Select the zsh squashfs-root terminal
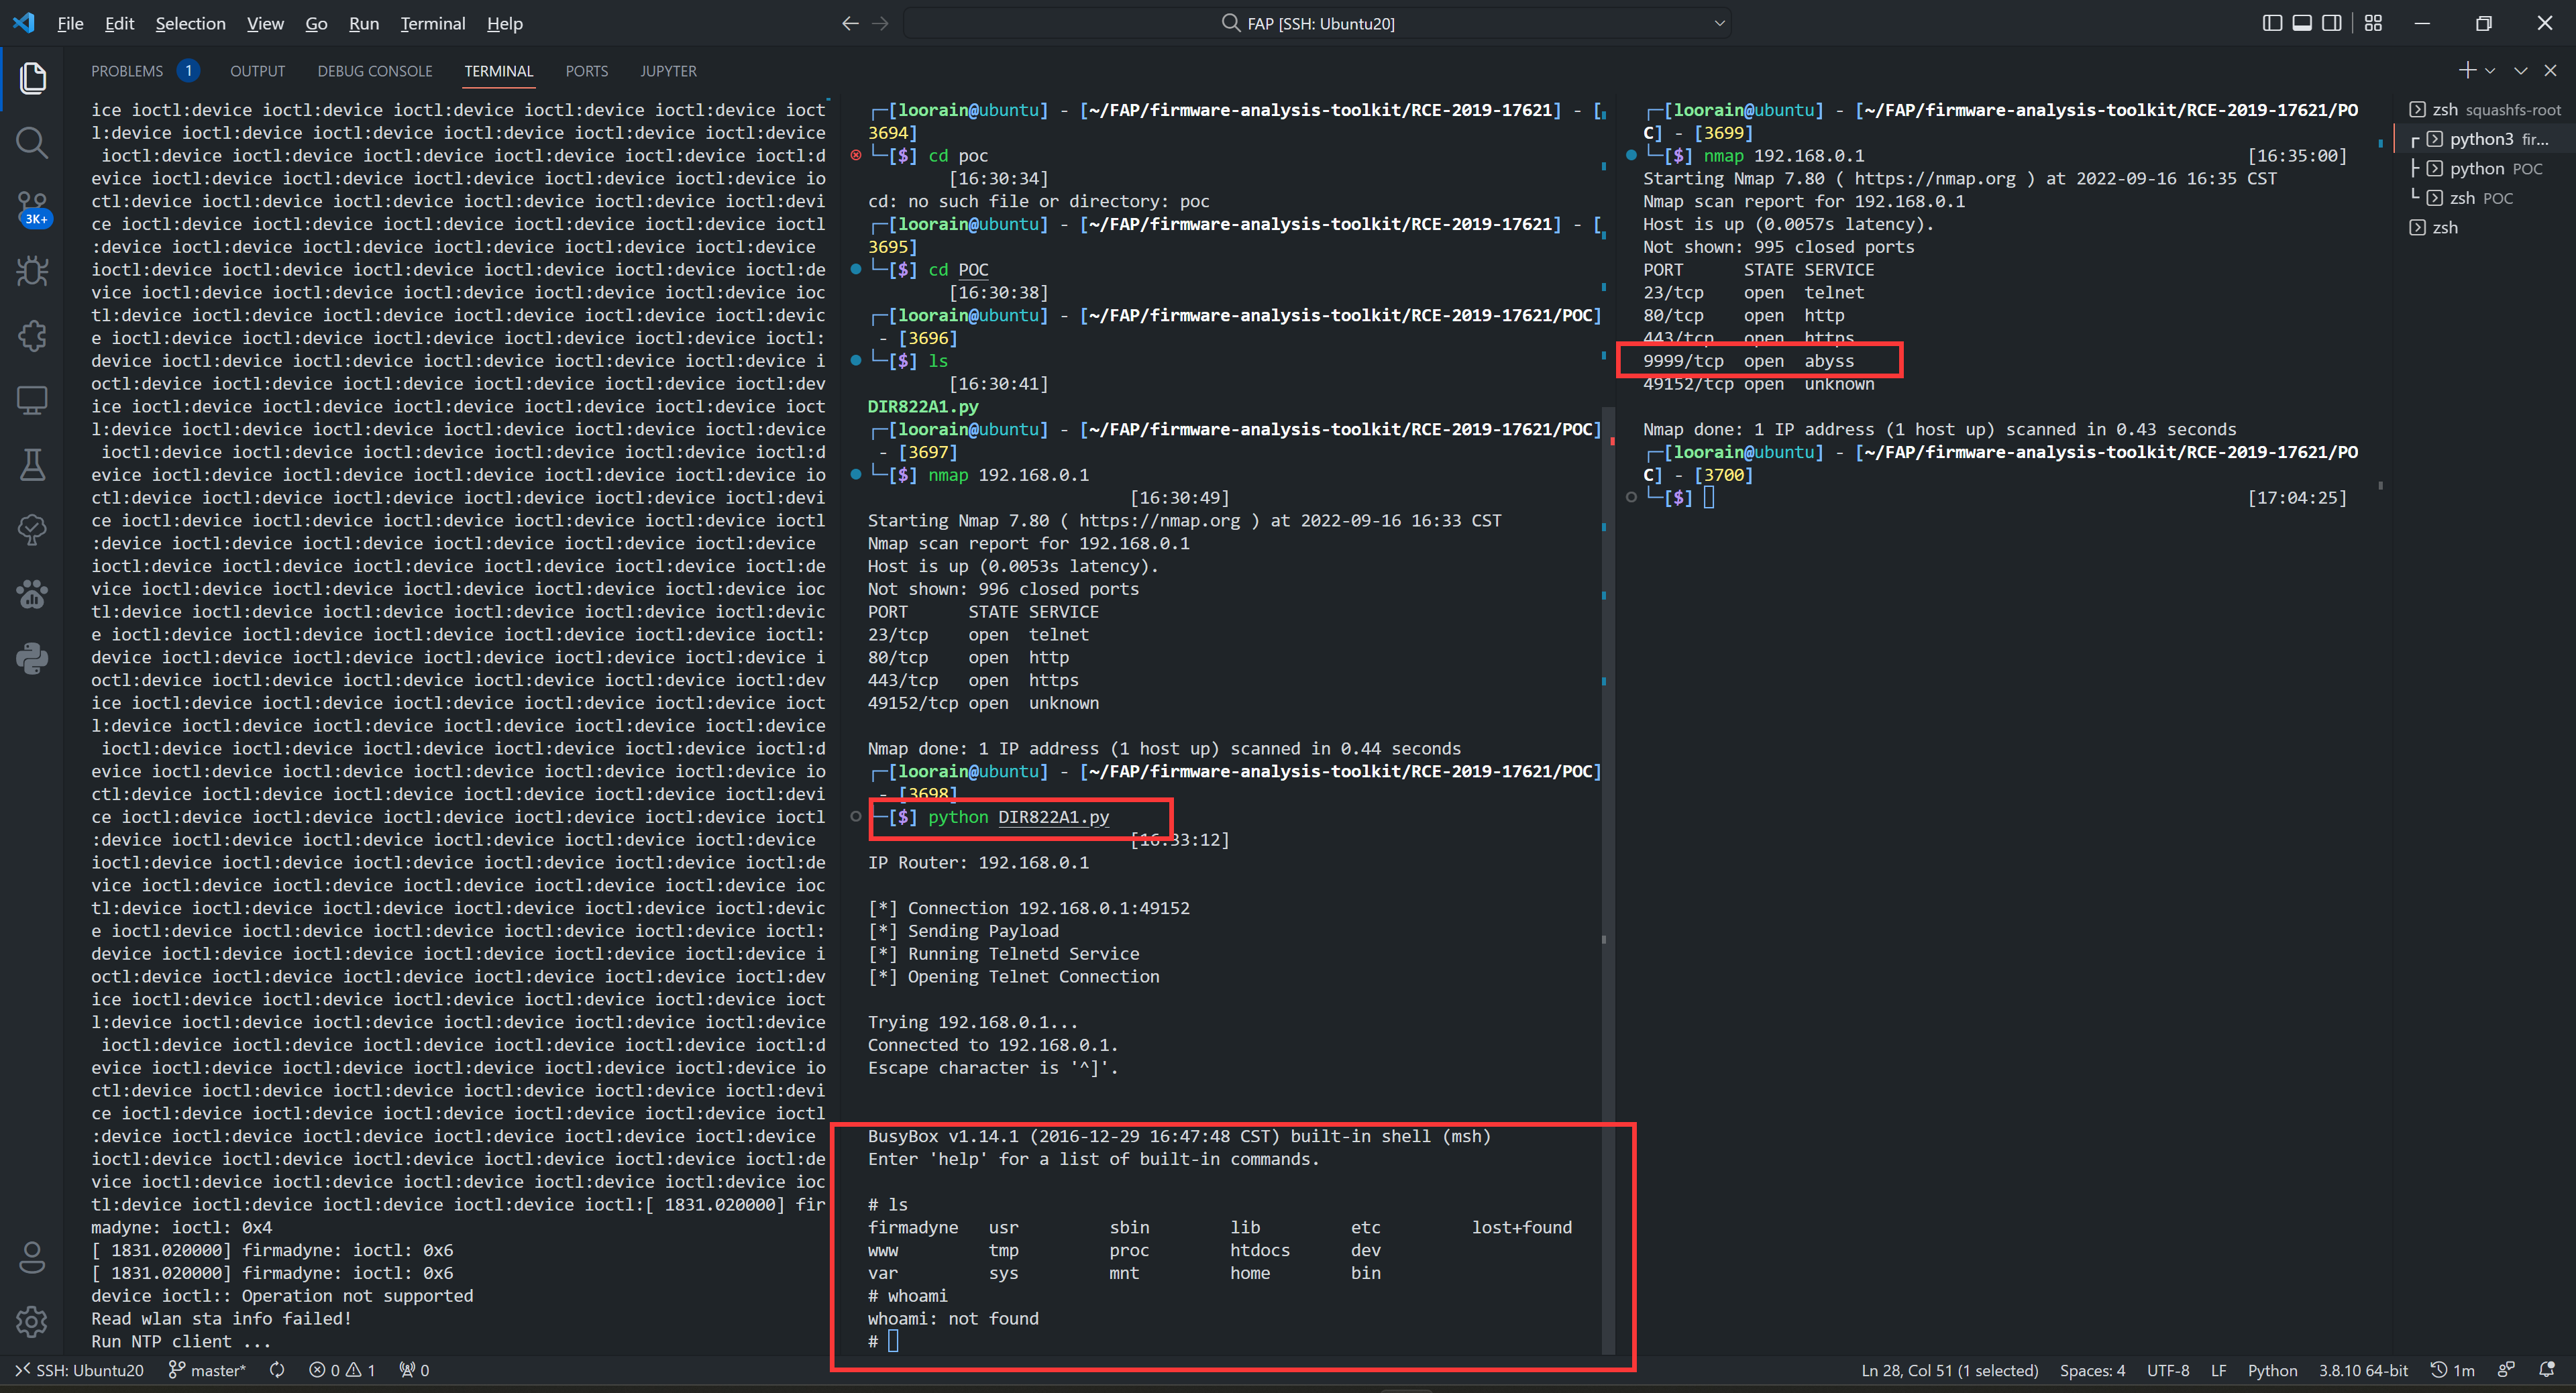 [x=2485, y=110]
